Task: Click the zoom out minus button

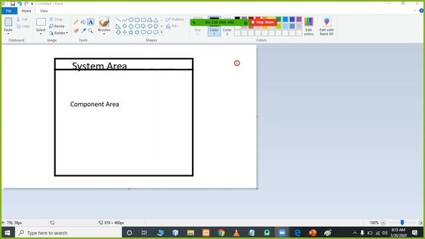Action: click(383, 223)
